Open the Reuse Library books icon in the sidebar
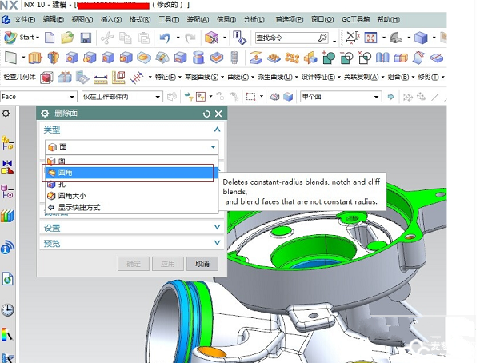480x363 pixels. click(x=8, y=216)
